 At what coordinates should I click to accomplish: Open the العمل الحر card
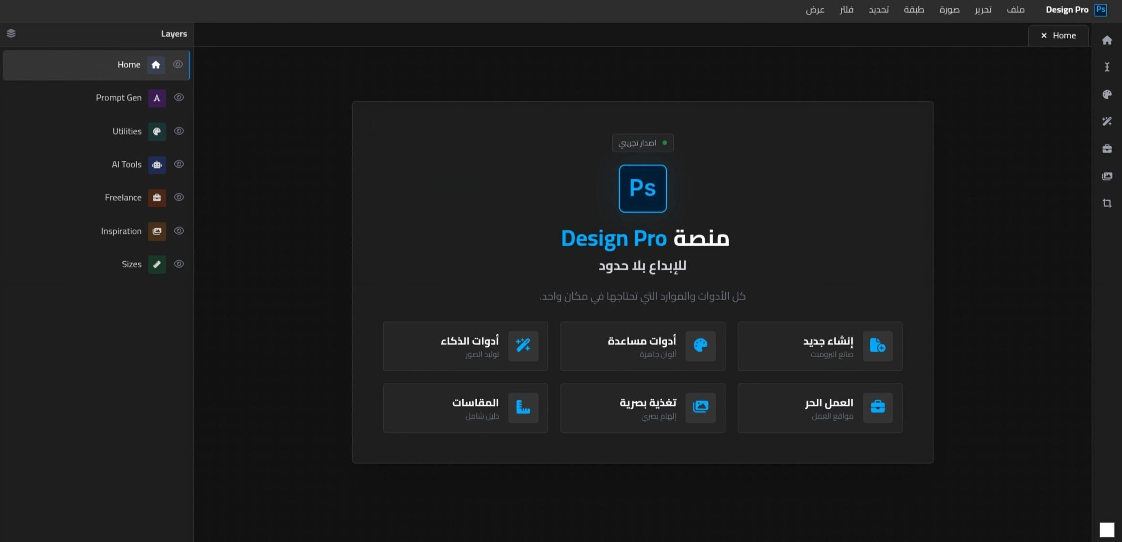click(820, 408)
